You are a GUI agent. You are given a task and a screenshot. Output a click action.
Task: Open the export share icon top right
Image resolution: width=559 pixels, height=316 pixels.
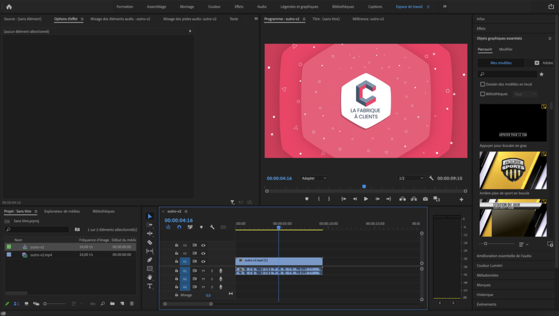tap(551, 7)
